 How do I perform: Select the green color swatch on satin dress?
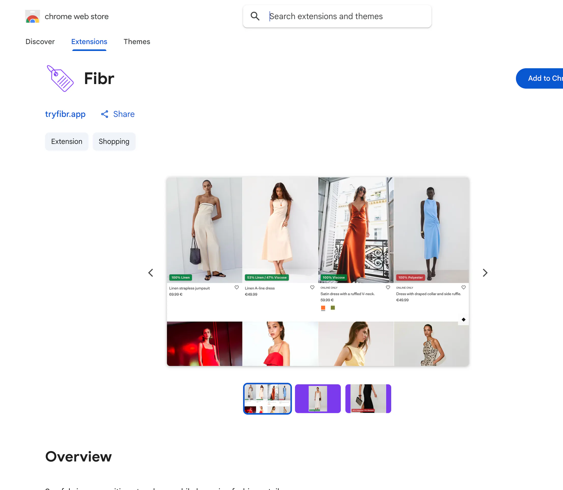(x=333, y=308)
